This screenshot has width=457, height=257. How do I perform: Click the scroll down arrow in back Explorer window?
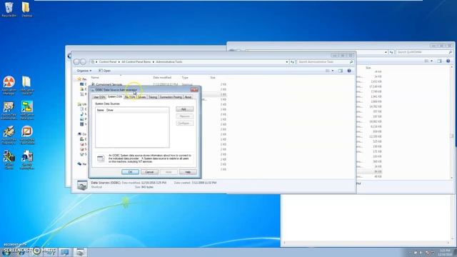click(x=452, y=178)
